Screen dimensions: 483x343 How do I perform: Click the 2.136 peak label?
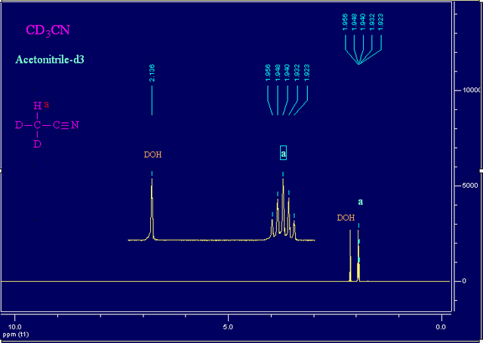click(x=152, y=73)
